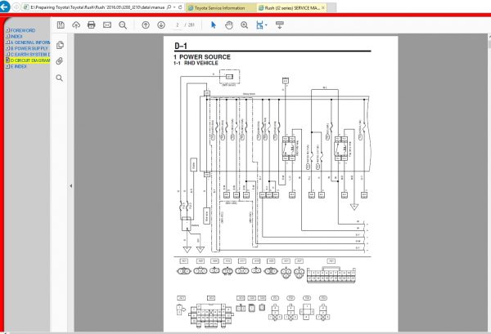Click the refresh page icon
The image size is (491, 334).
tap(180, 7)
